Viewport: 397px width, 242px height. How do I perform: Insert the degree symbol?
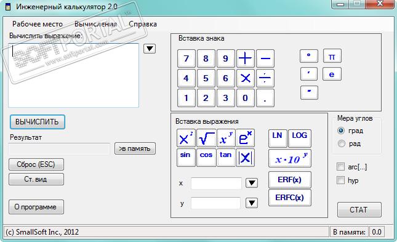tap(308, 56)
